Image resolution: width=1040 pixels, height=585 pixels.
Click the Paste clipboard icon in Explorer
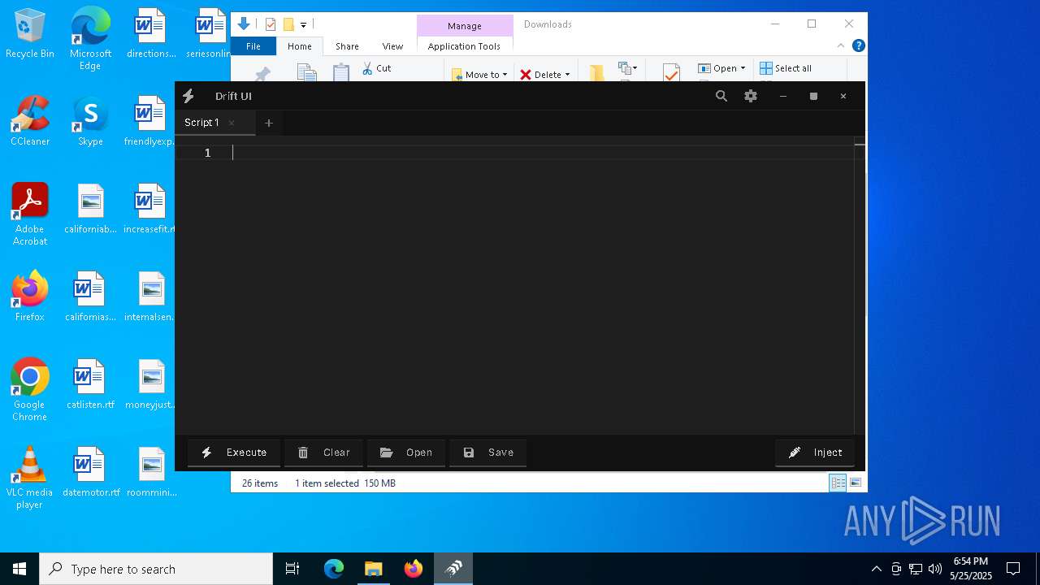point(341,72)
